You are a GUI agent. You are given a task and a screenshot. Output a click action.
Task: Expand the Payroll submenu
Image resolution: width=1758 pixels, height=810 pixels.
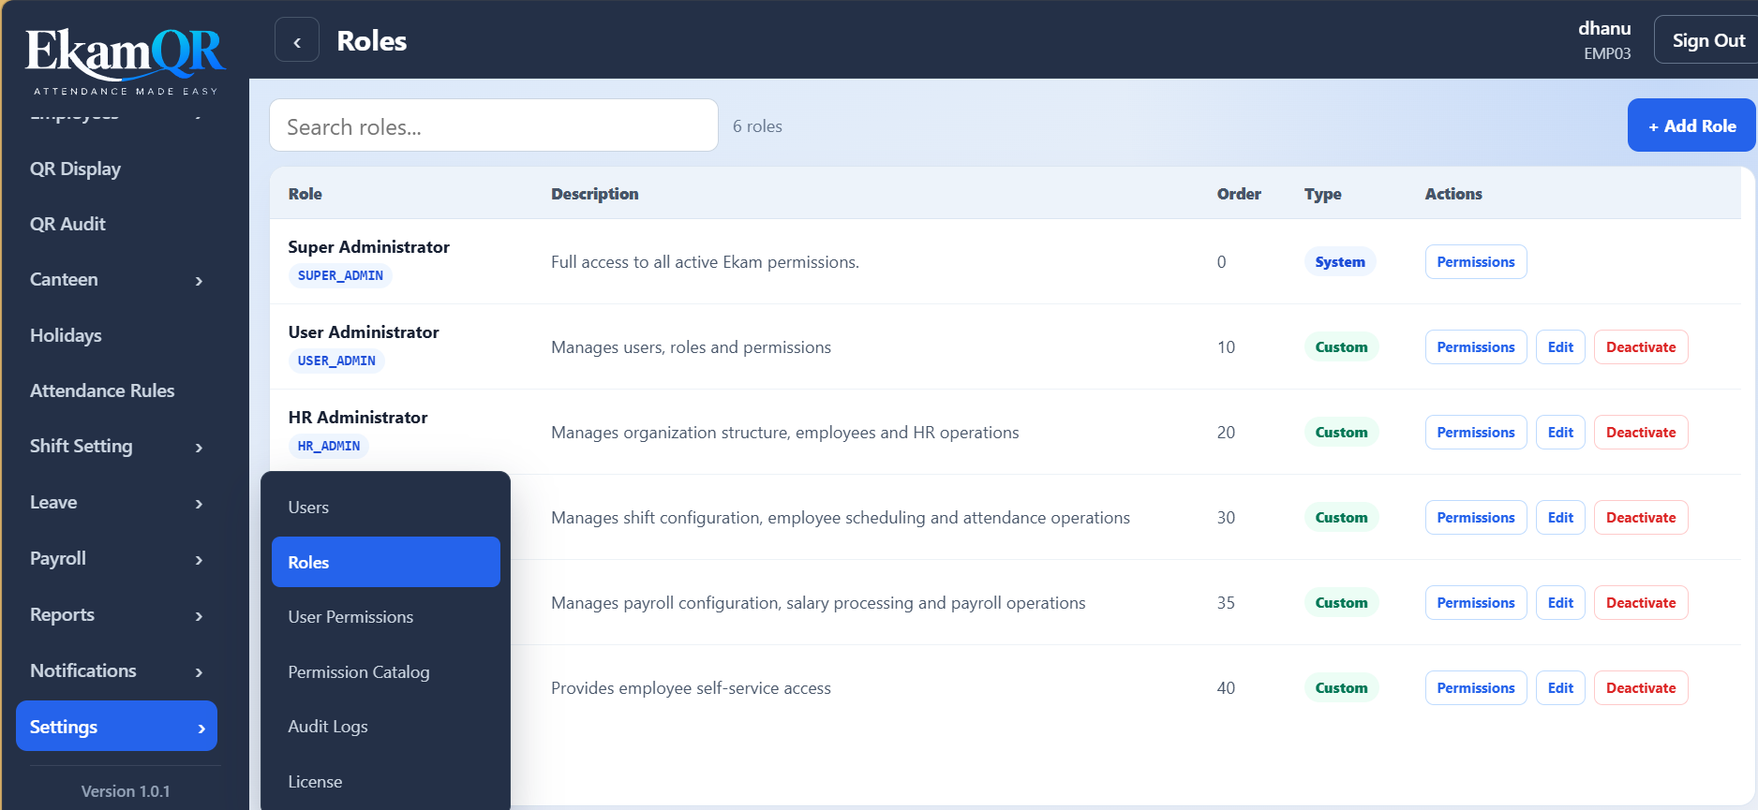(x=116, y=559)
